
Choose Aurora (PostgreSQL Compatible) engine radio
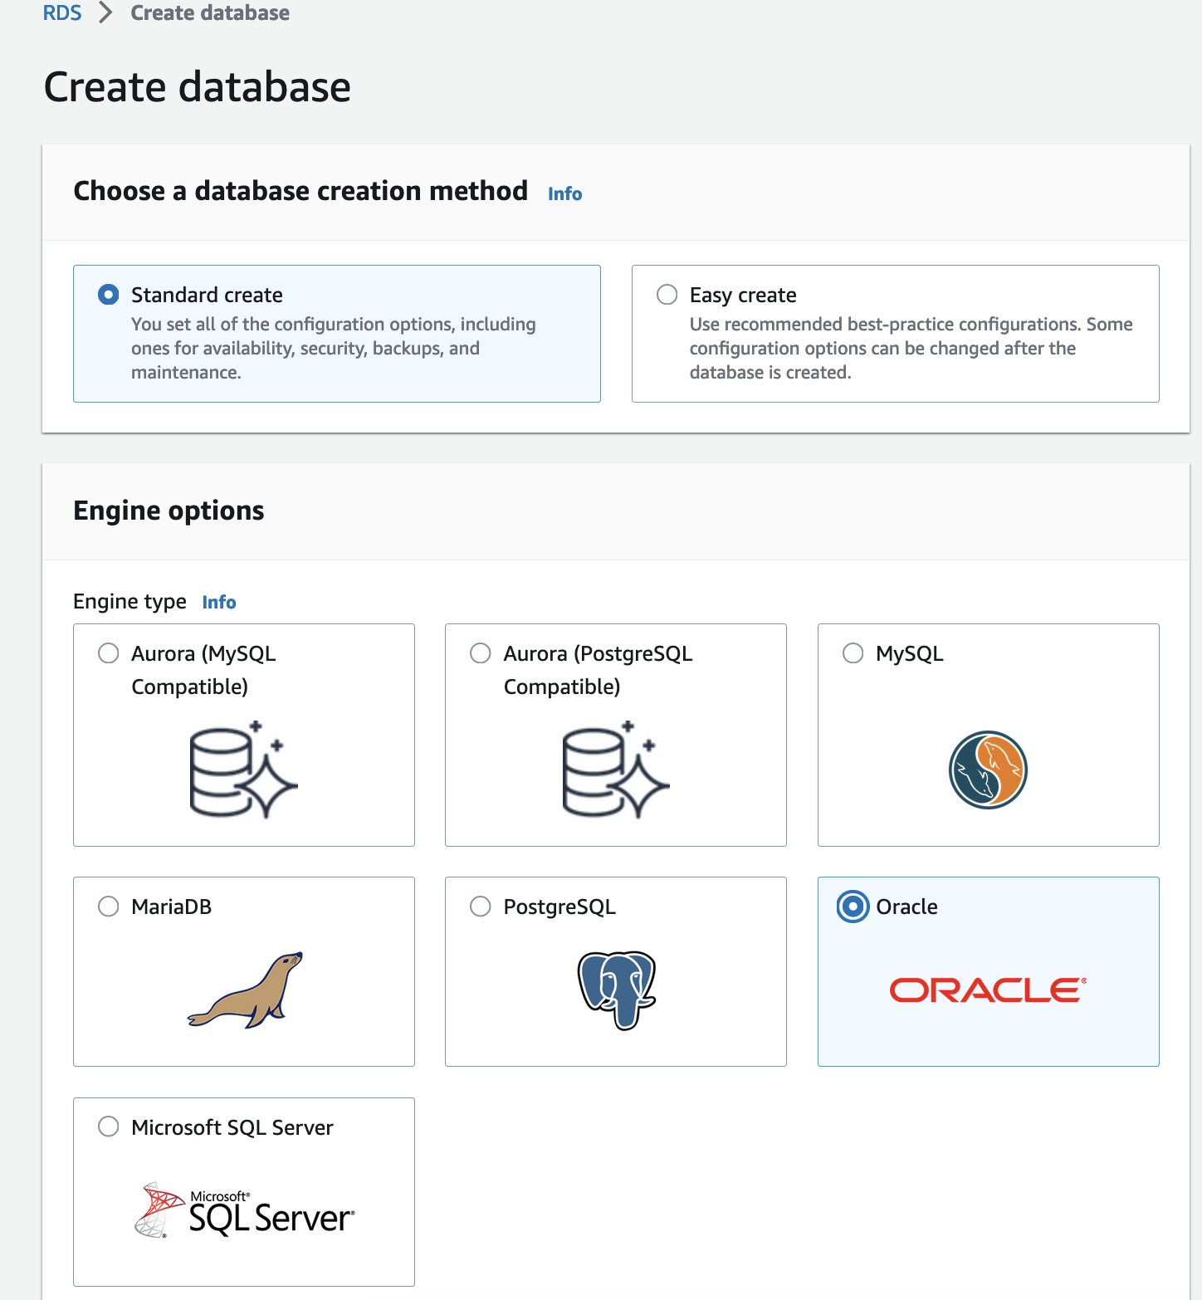coord(481,653)
